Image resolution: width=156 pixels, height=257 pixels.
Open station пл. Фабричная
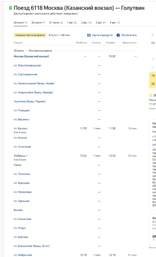tap(23, 255)
